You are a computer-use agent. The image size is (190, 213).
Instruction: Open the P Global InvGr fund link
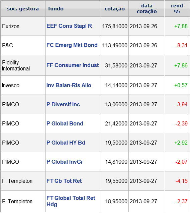point(65,162)
